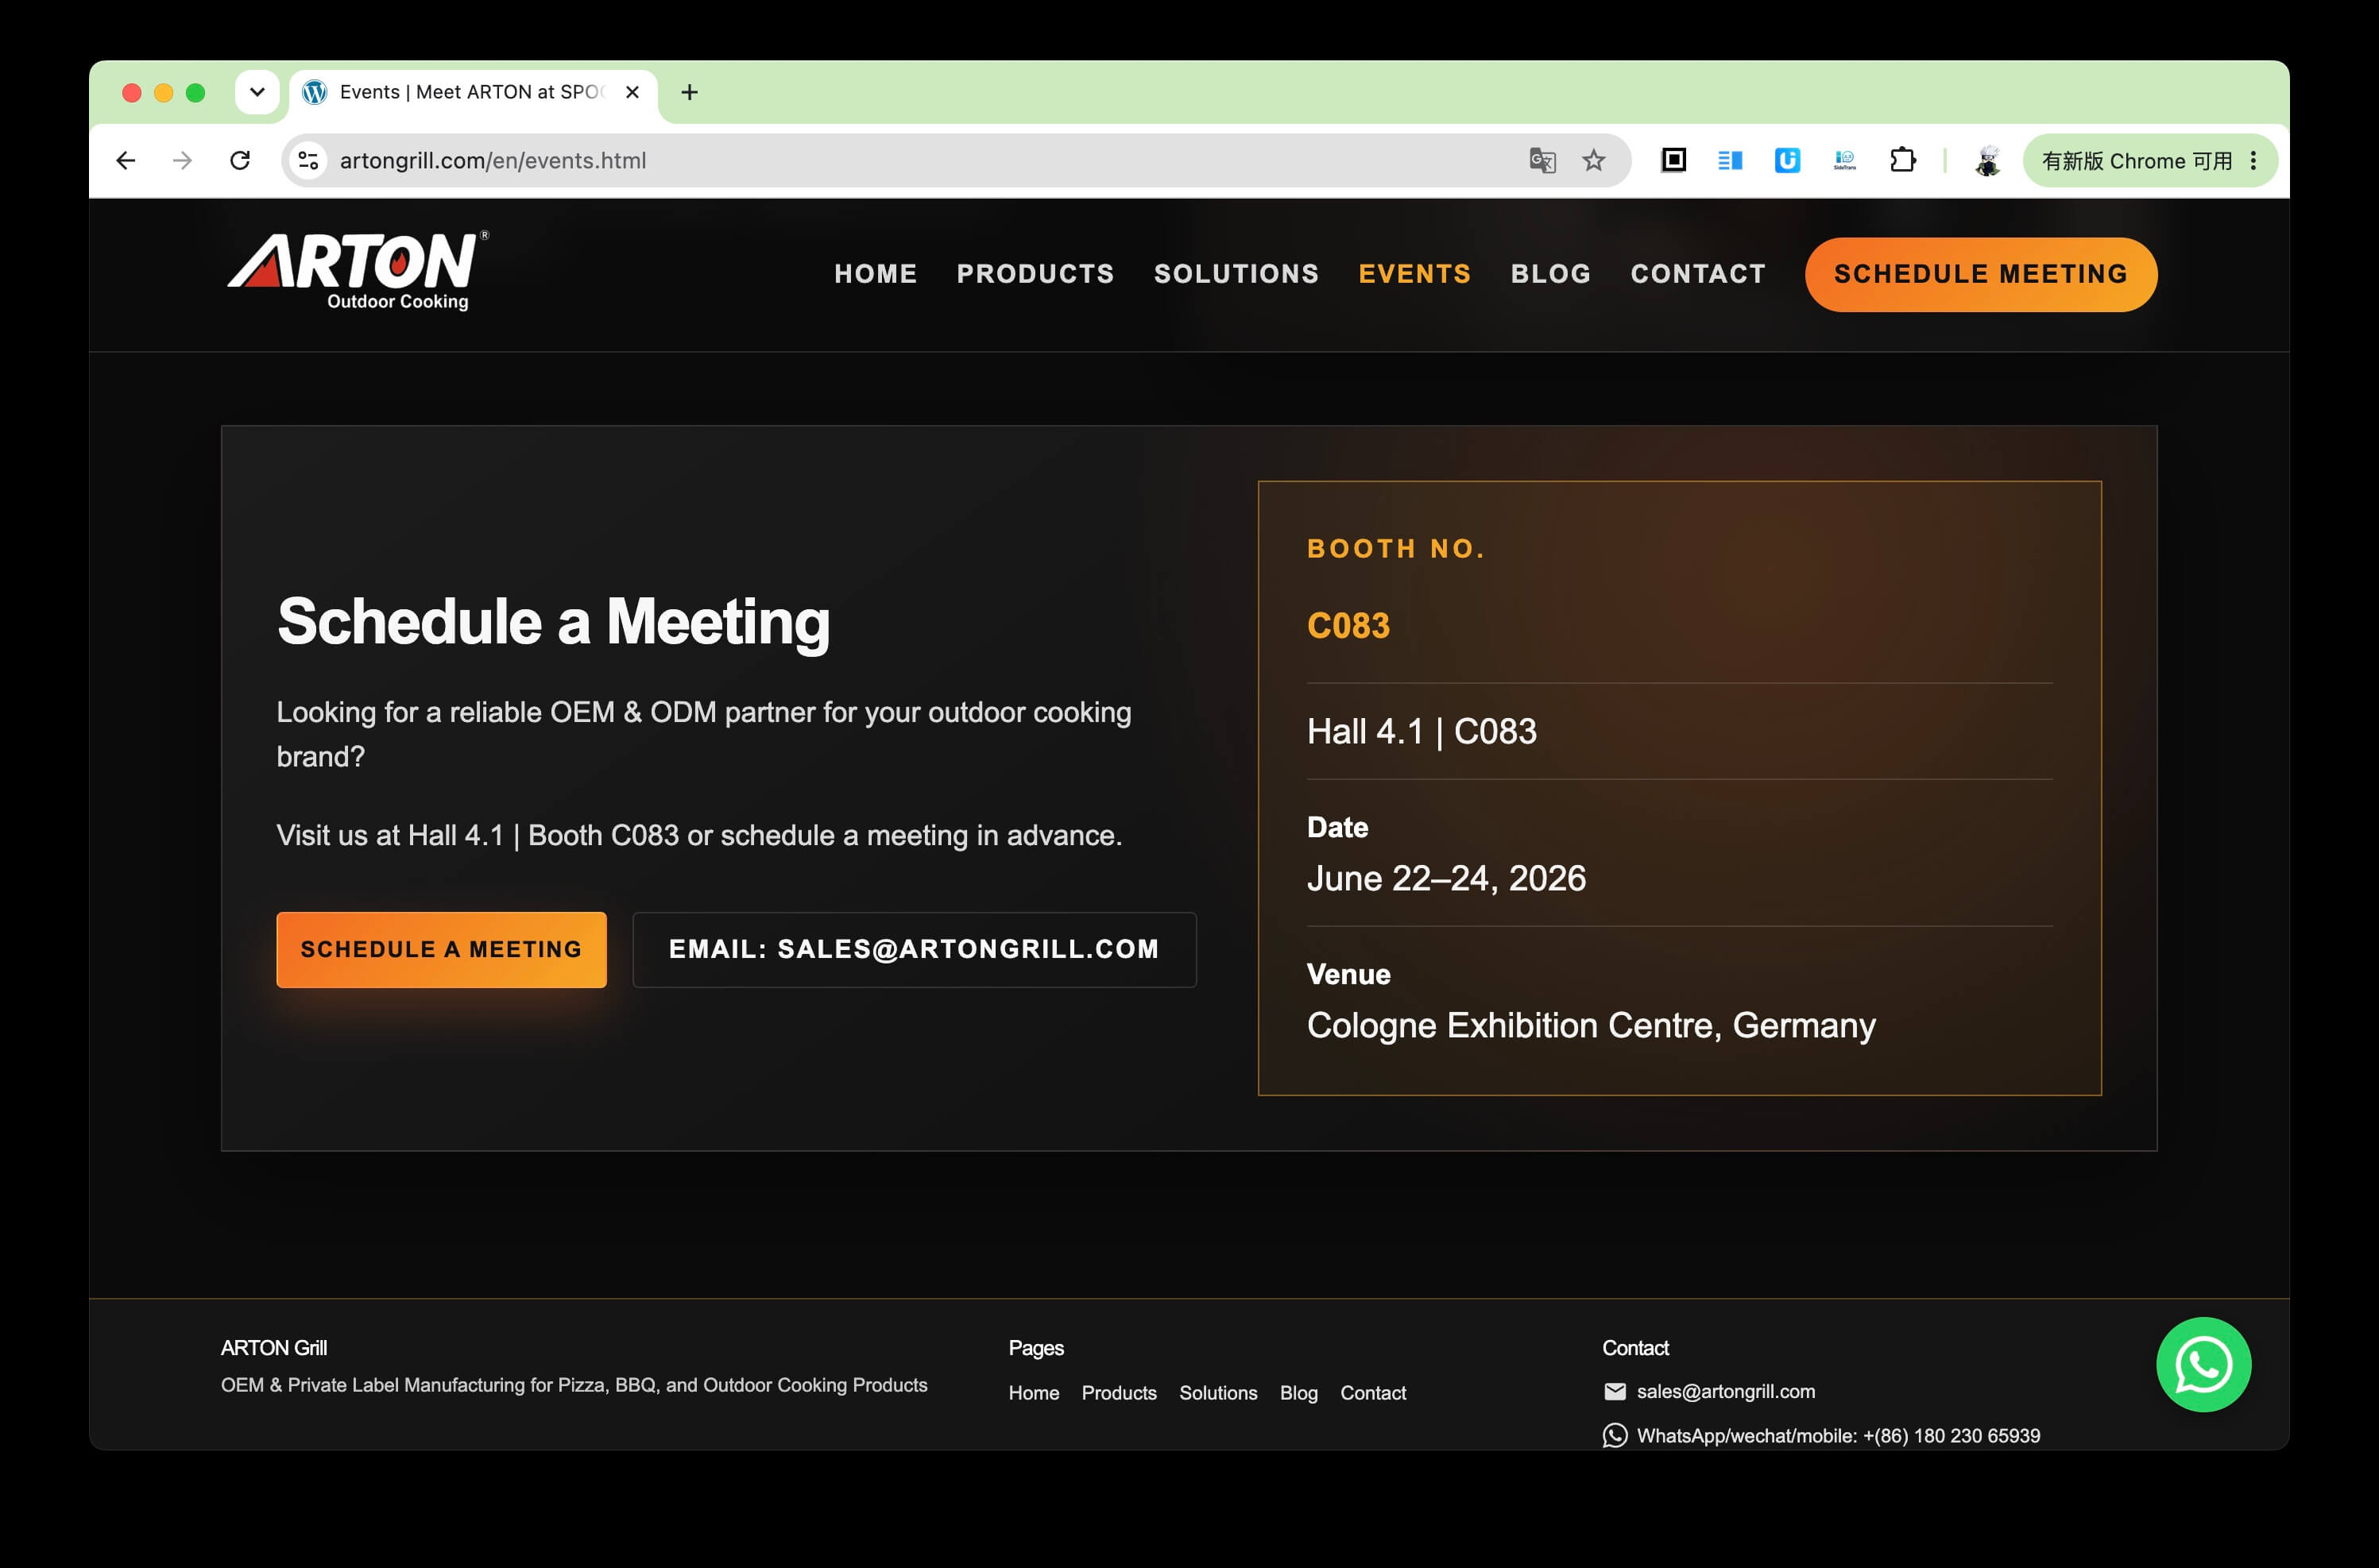This screenshot has height=1568, width=2379.
Task: Open a new tab with the plus button
Action: pos(689,92)
